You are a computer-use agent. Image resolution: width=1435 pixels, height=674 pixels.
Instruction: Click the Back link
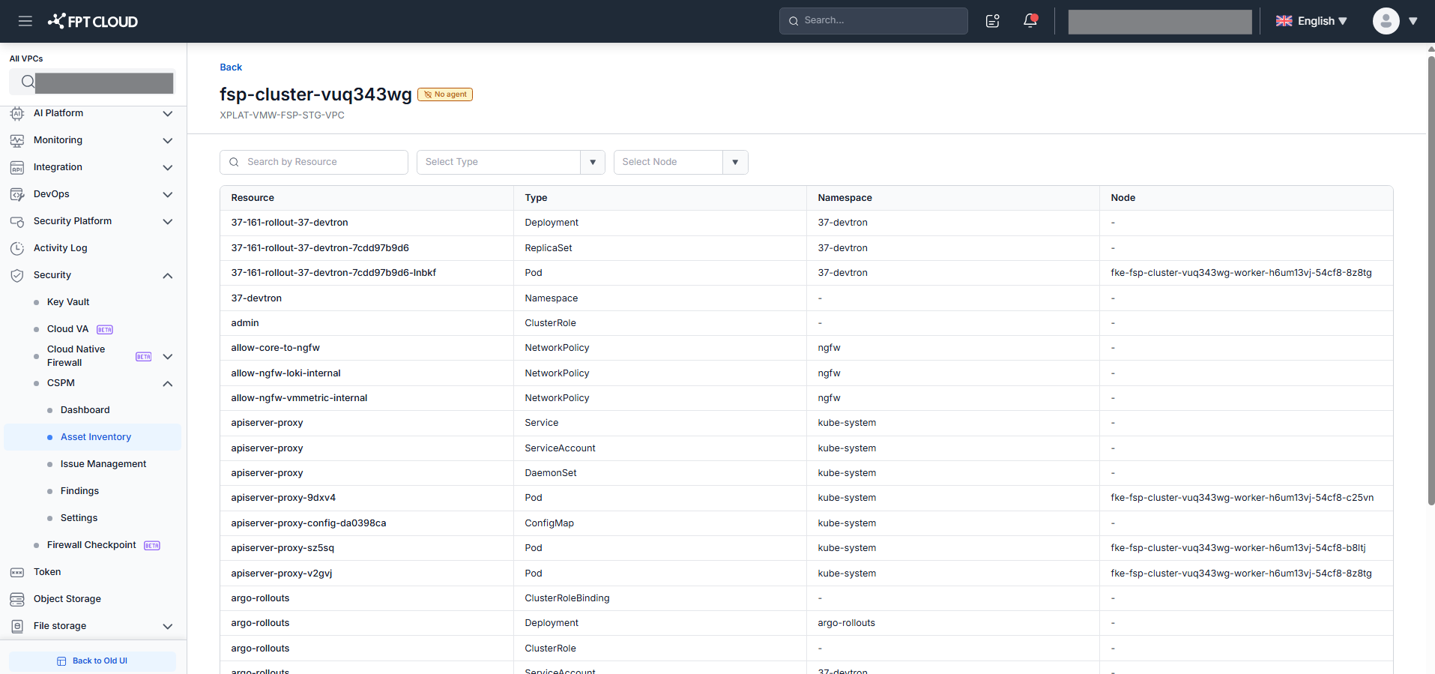[231, 67]
